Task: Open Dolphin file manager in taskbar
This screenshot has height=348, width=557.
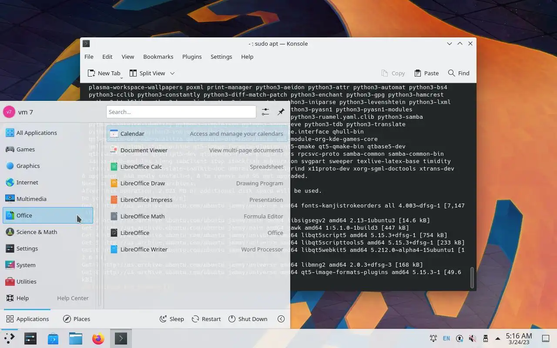Action: (76, 338)
